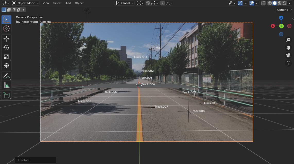Screen dimensions: 294x164
Task: Click the Options button
Action: click(x=284, y=10)
